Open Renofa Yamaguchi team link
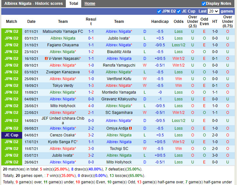Viewport: 237px width, 185px height. 119,65
